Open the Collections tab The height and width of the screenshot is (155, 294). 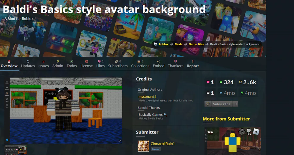pyautogui.click(x=140, y=64)
